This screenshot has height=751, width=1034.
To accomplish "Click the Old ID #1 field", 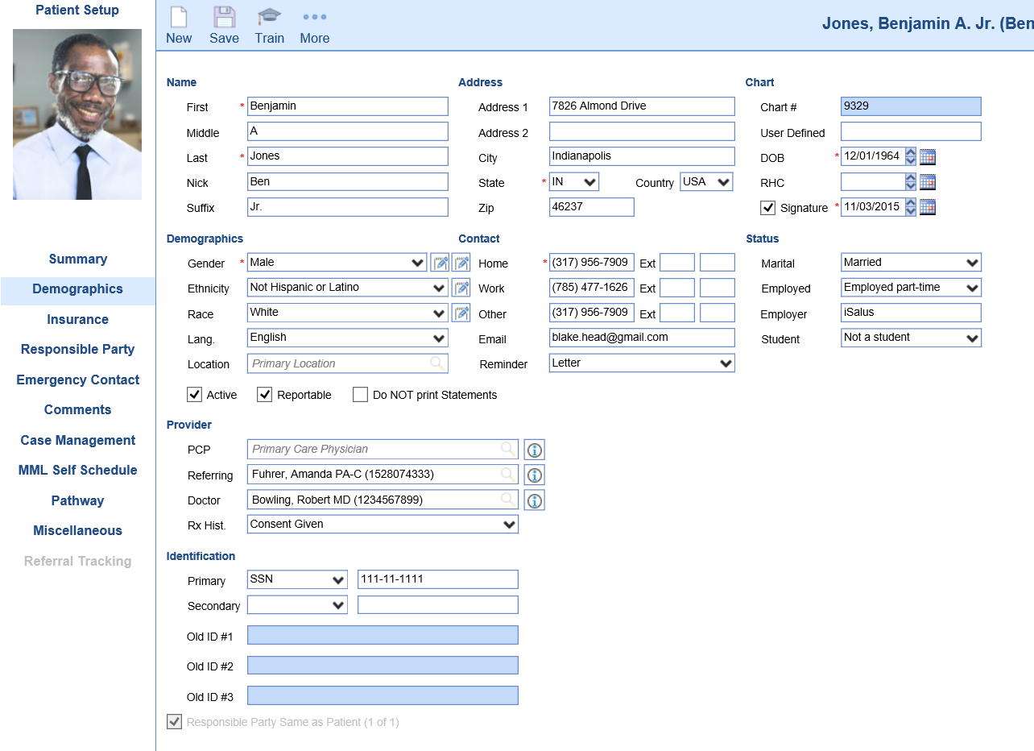I will (383, 635).
